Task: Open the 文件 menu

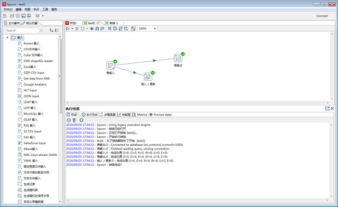Action: pyautogui.click(x=8, y=10)
